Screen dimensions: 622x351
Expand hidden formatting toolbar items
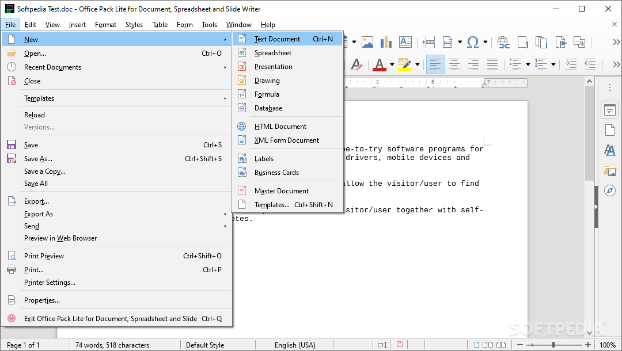click(x=616, y=64)
